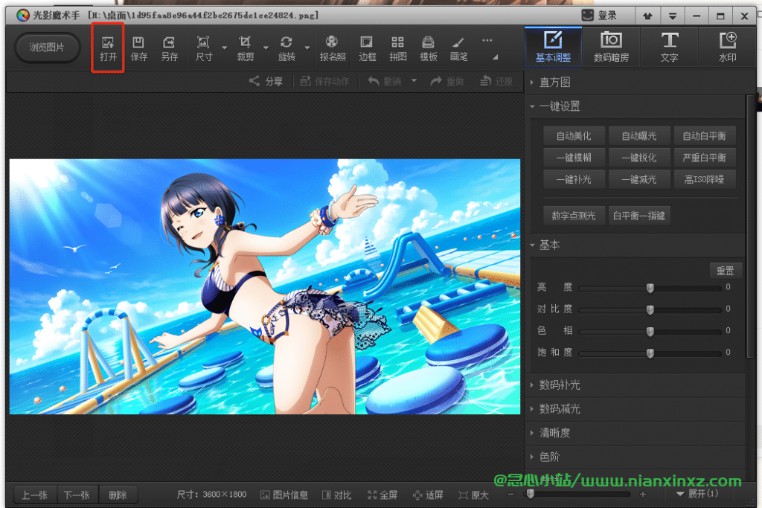
Task: Click the zoom in plus icon
Action: (643, 495)
